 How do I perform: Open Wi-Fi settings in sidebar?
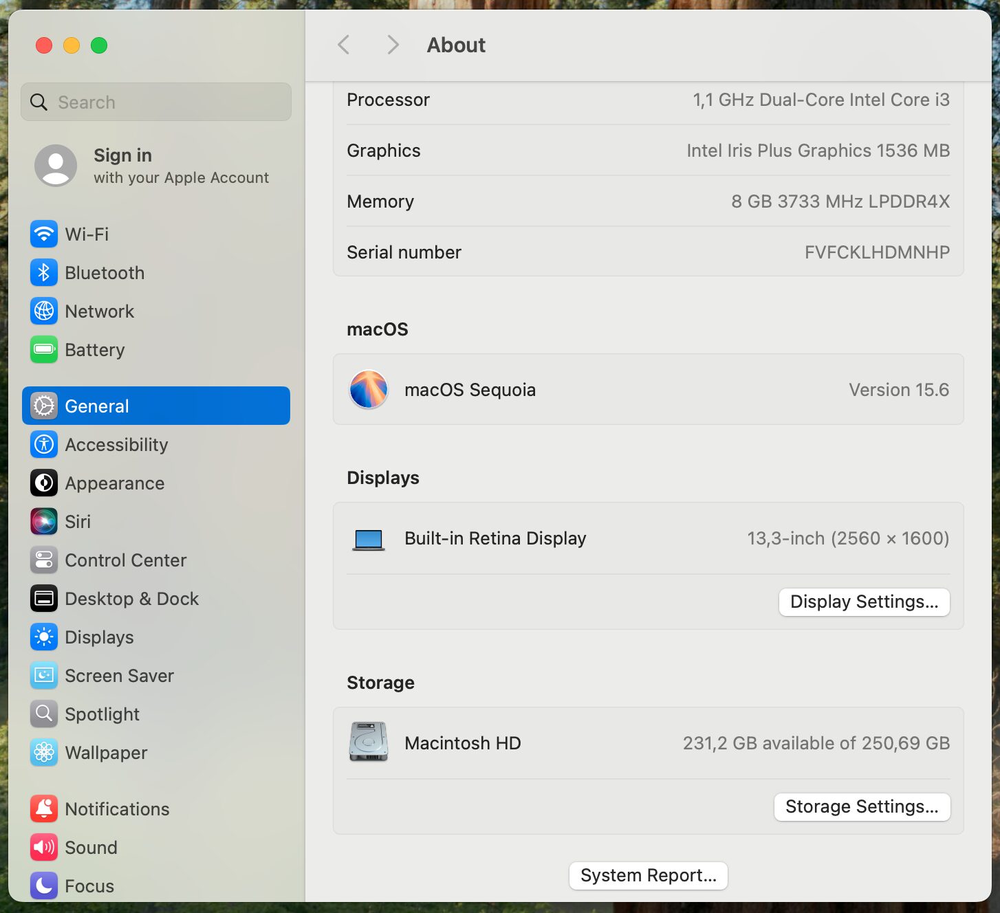(87, 234)
